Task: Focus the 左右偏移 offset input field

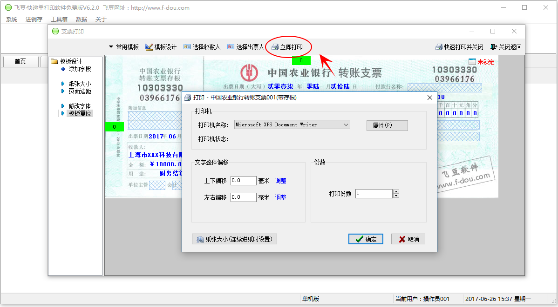Action: [244, 197]
